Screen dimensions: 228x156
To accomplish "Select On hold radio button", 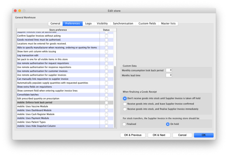I will pos(167,124).
